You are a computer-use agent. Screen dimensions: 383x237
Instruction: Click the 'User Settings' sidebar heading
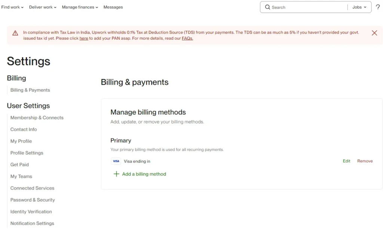pyautogui.click(x=28, y=106)
